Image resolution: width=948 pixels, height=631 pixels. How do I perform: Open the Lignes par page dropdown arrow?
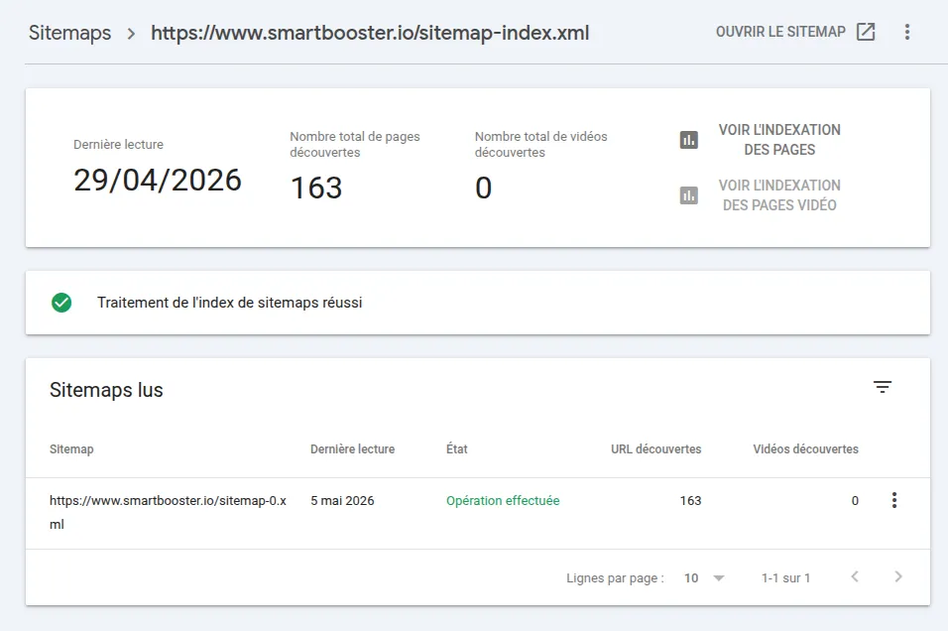pyautogui.click(x=719, y=577)
